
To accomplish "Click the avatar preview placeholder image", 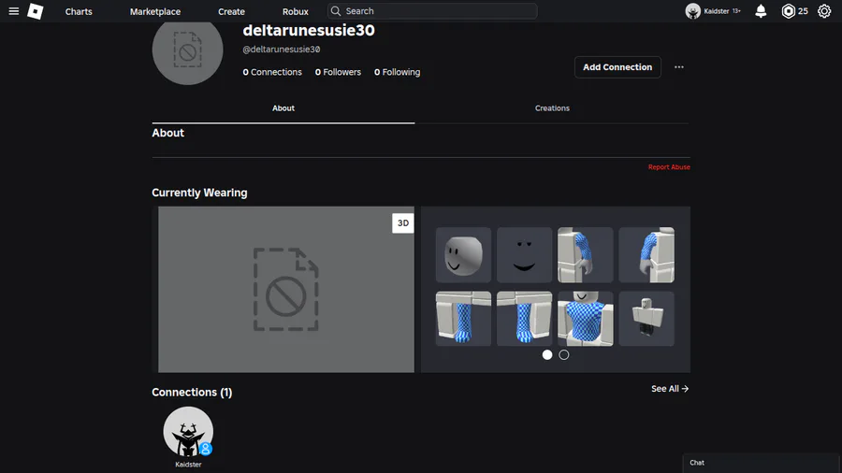I will 286,290.
